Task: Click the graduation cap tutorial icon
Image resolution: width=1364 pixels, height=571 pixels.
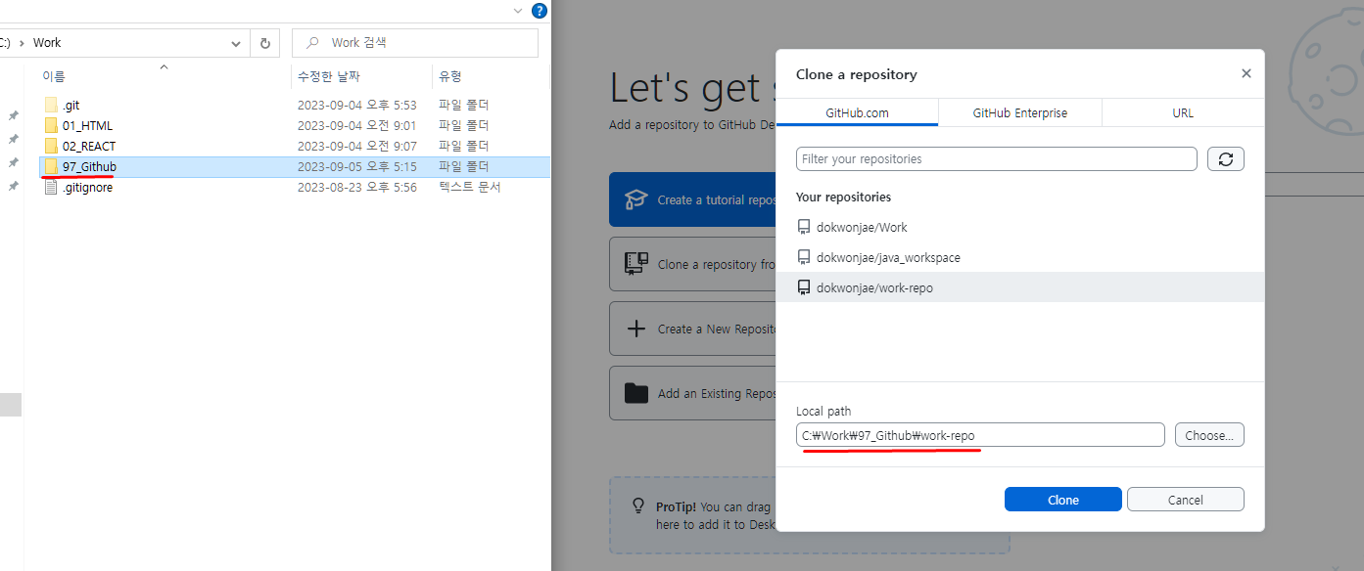Action: [x=636, y=199]
